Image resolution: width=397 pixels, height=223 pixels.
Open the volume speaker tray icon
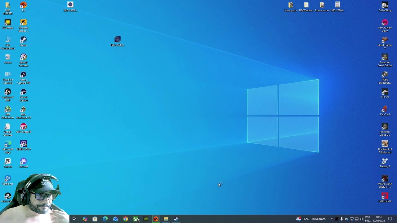click(361, 219)
